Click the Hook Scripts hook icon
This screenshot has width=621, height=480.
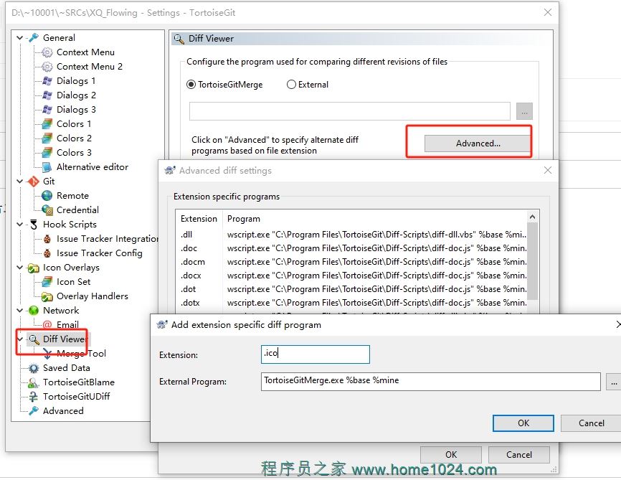(x=34, y=225)
